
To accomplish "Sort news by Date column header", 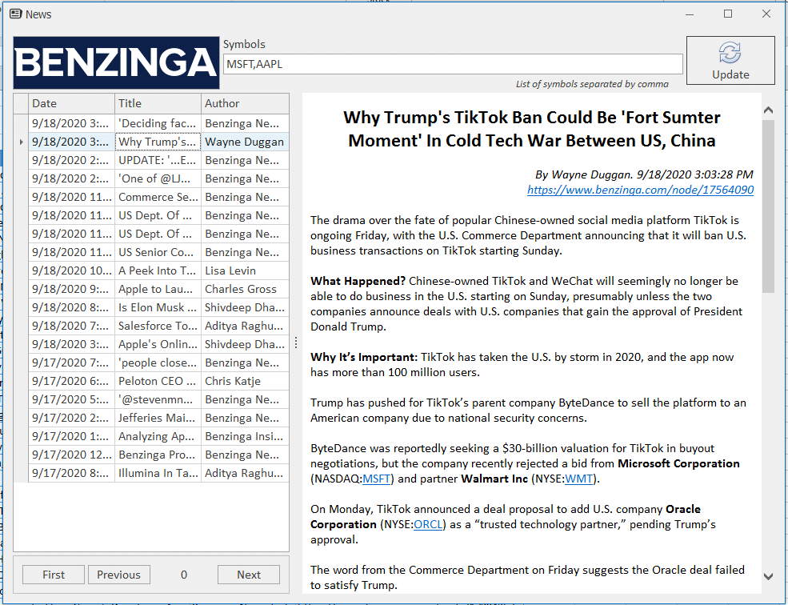I will 71,103.
